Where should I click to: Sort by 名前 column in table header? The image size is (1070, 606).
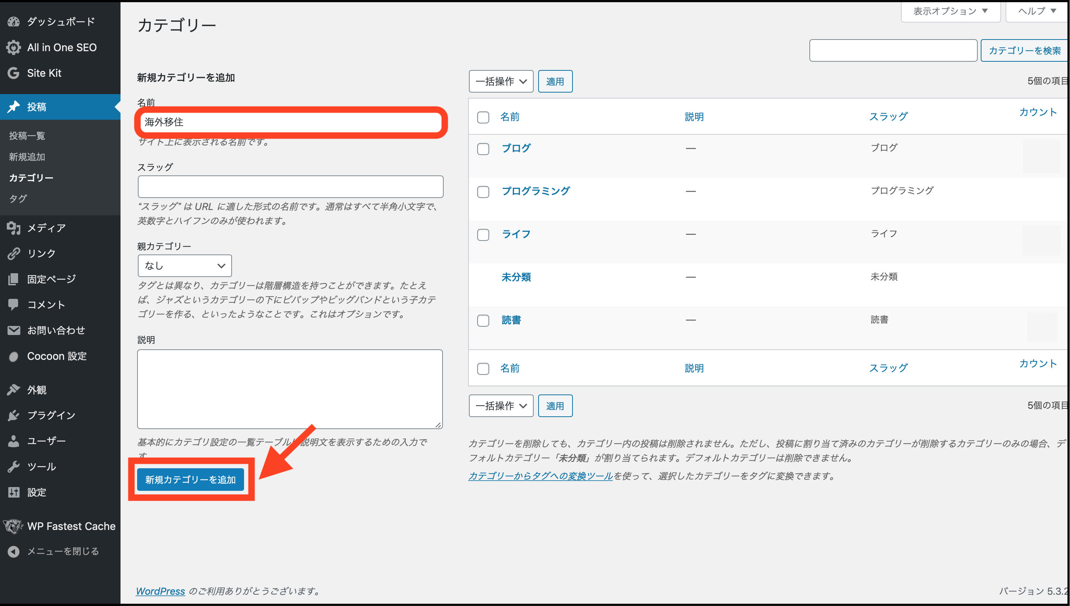point(510,117)
